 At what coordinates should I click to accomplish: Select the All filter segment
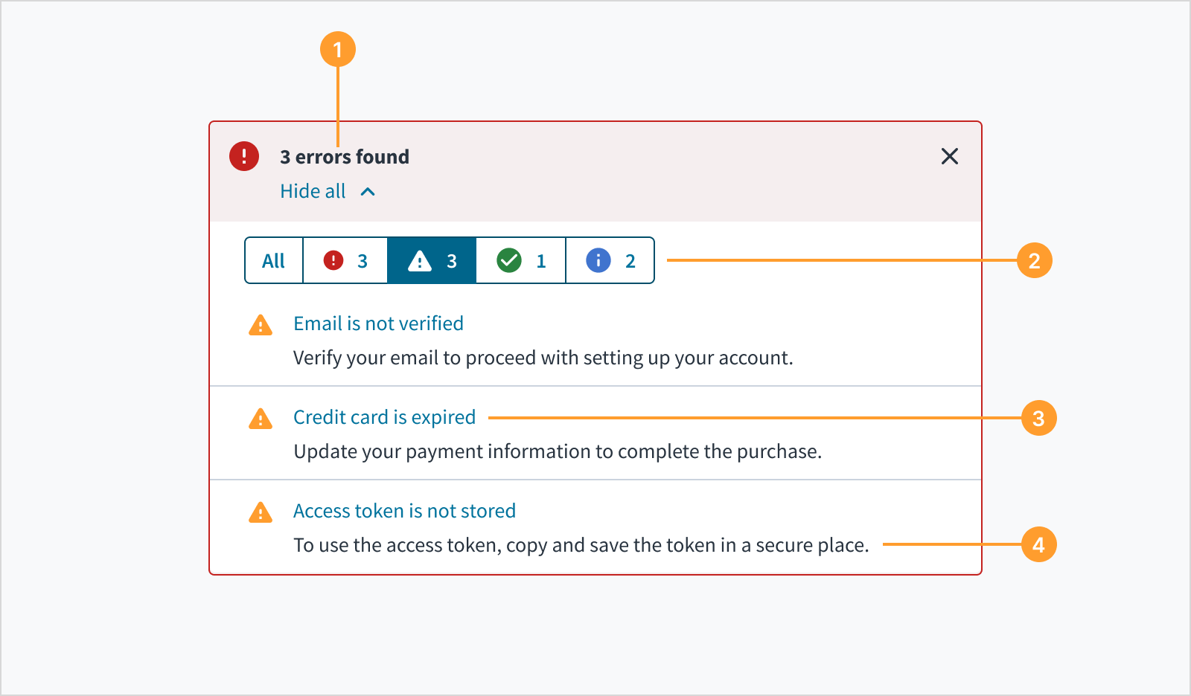click(273, 261)
